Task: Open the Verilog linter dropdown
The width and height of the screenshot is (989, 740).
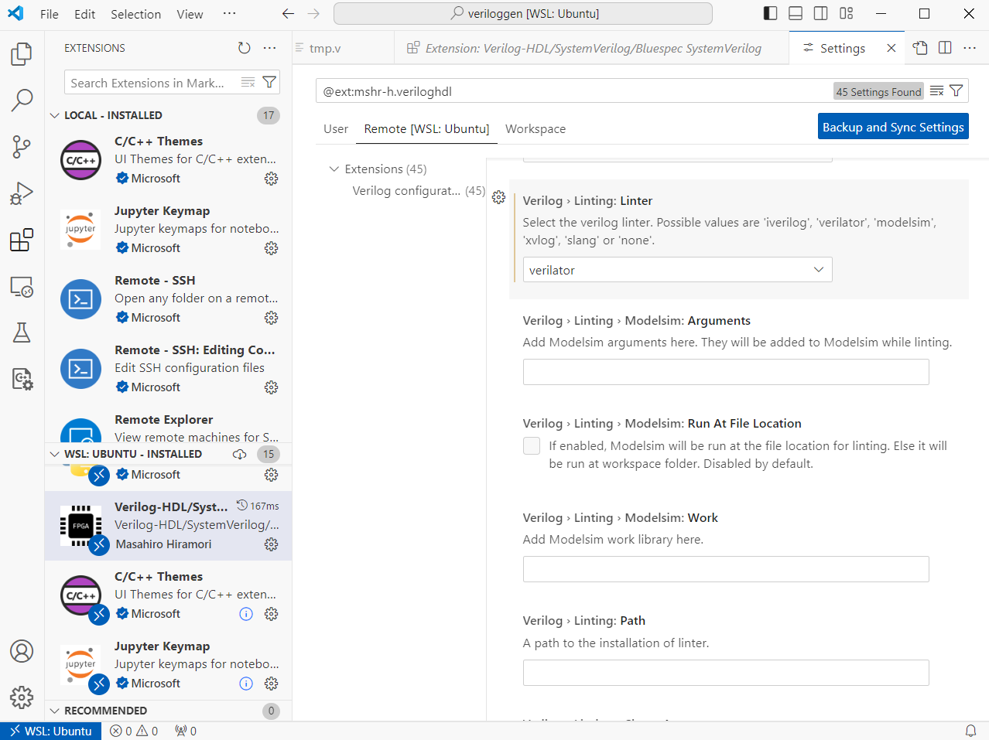Action: click(678, 270)
